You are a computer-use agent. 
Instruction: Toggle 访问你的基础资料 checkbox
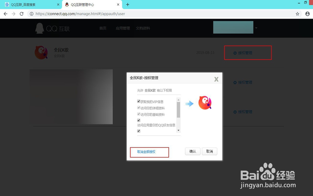[x=139, y=114]
